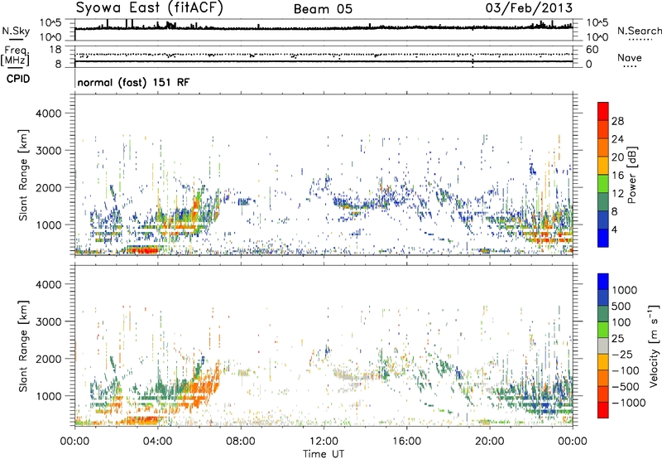Click the 'Nave' legend label
This screenshot has width=662, height=459.
click(630, 57)
